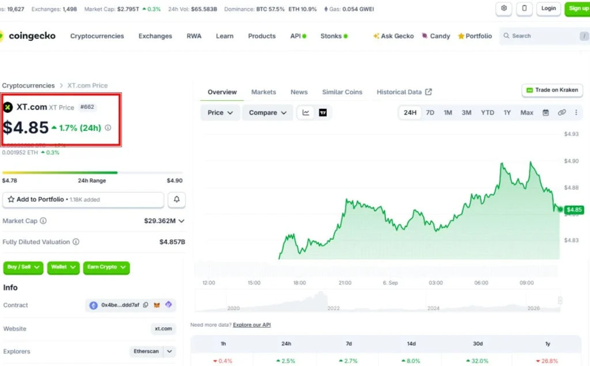The height and width of the screenshot is (366, 590).
Task: Click the price alert bell icon
Action: pos(176,199)
